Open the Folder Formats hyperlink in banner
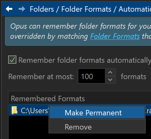 click(115, 36)
